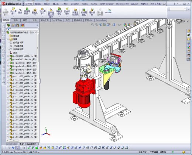Open Linear Component Pattern tool

(x=27, y=11)
